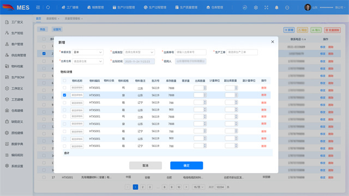Open 生产班组 in the sidebar

(x=14, y=33)
